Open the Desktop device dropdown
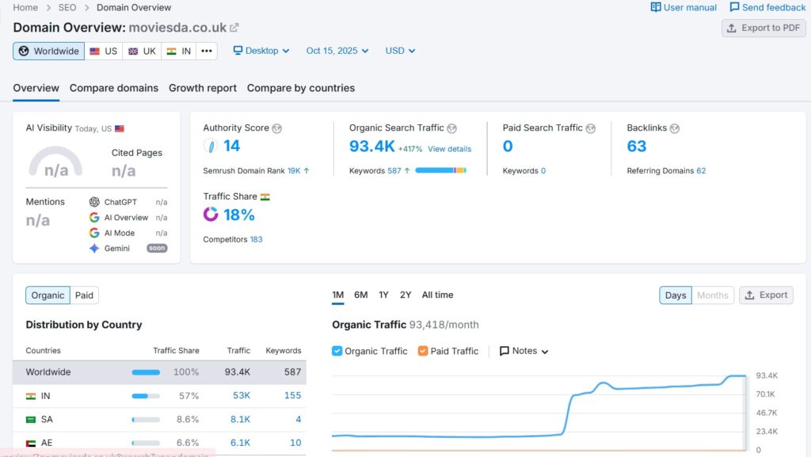 click(x=261, y=51)
